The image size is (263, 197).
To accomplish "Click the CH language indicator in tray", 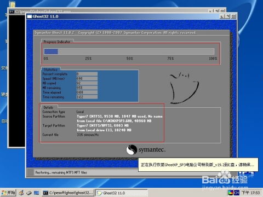I will click(x=237, y=193).
